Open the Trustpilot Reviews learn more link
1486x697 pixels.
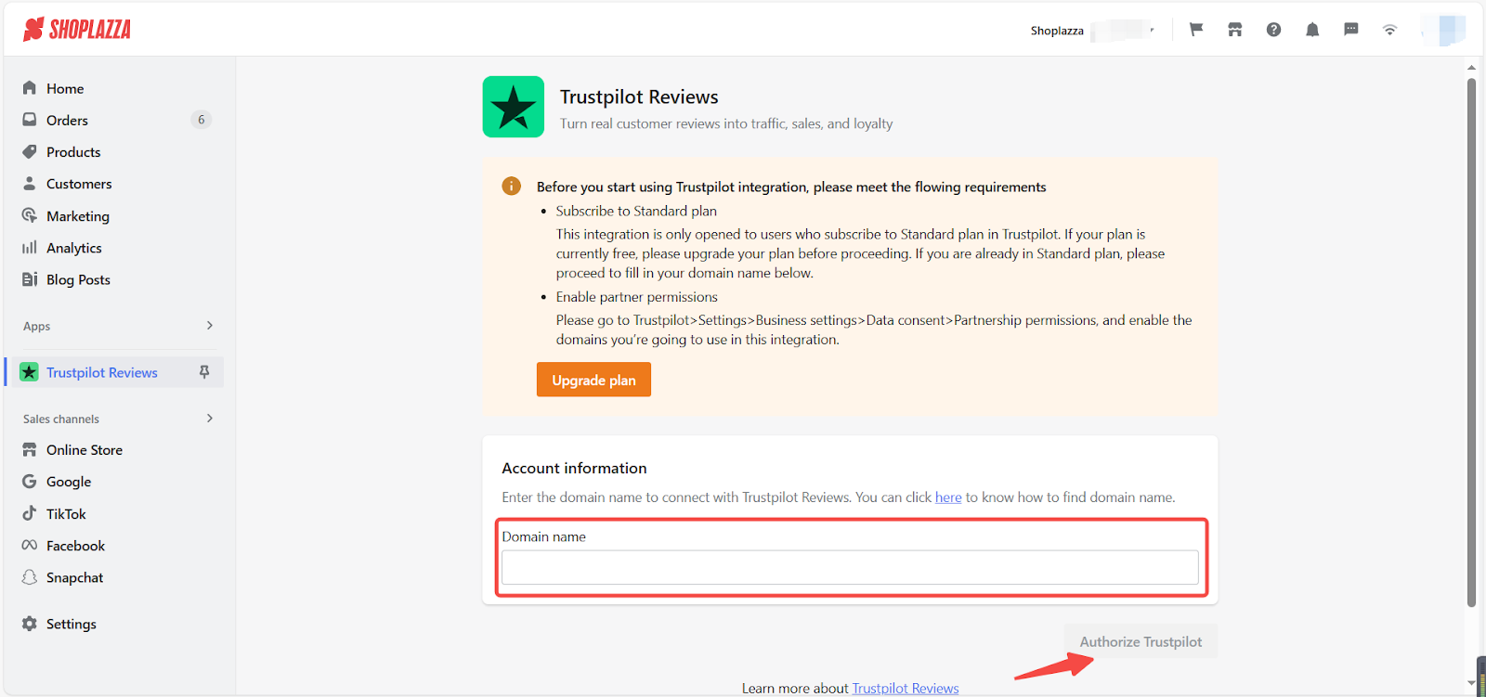point(906,688)
